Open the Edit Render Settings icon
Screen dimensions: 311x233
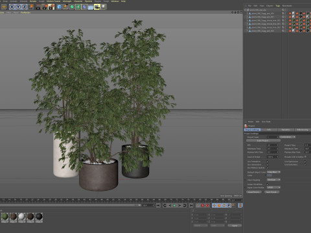51,7
